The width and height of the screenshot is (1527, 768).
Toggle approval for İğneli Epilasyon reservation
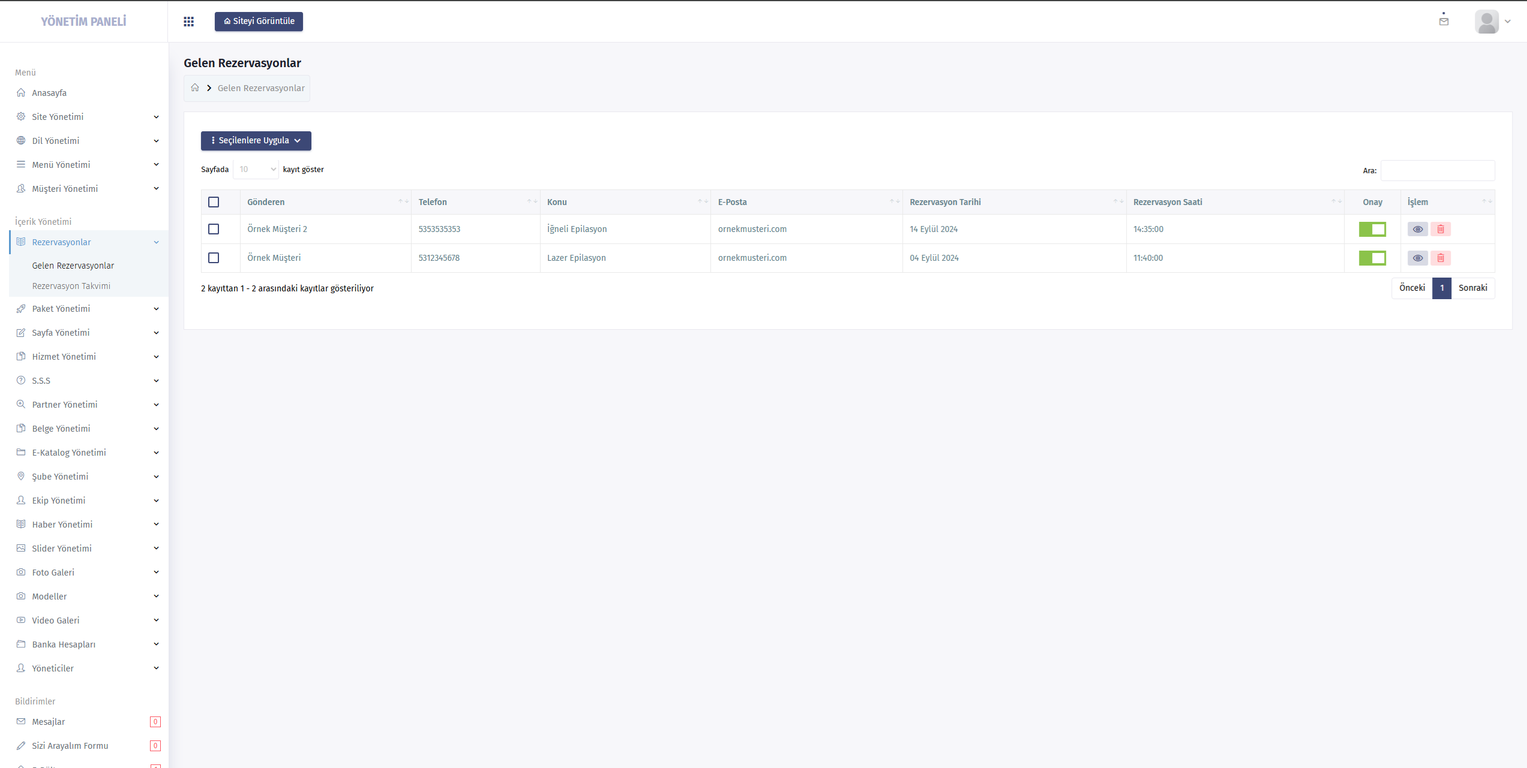pos(1372,229)
